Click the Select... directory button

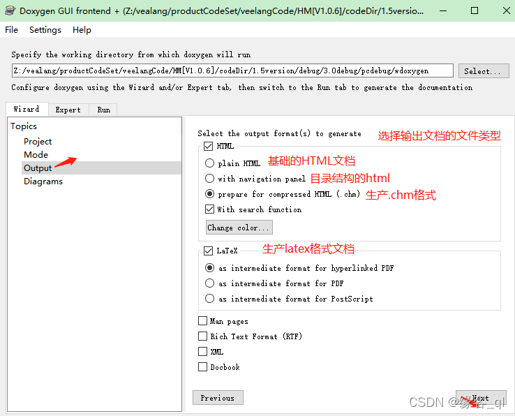(484, 71)
